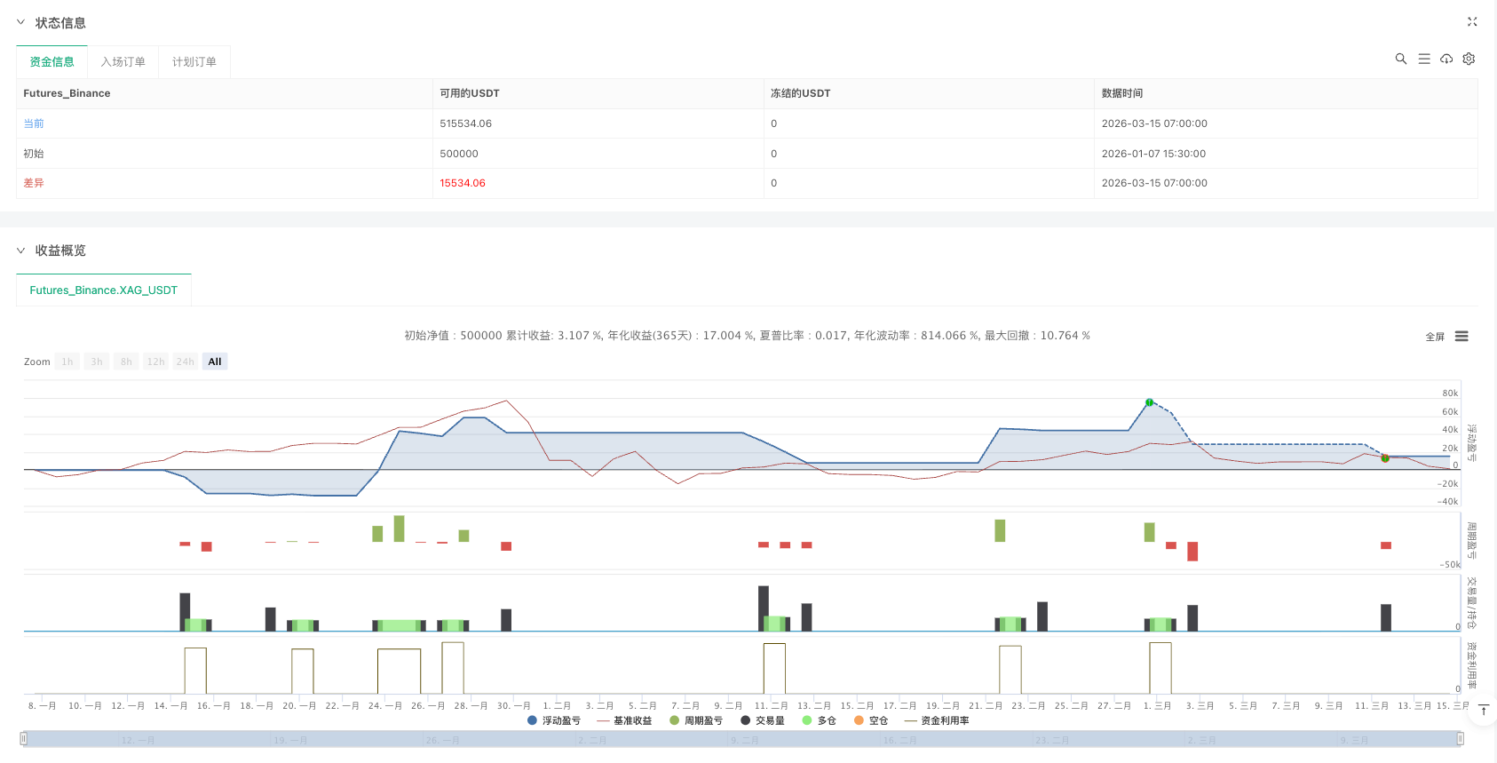Open the list view lines icon
This screenshot has width=1497, height=763.
(1423, 59)
